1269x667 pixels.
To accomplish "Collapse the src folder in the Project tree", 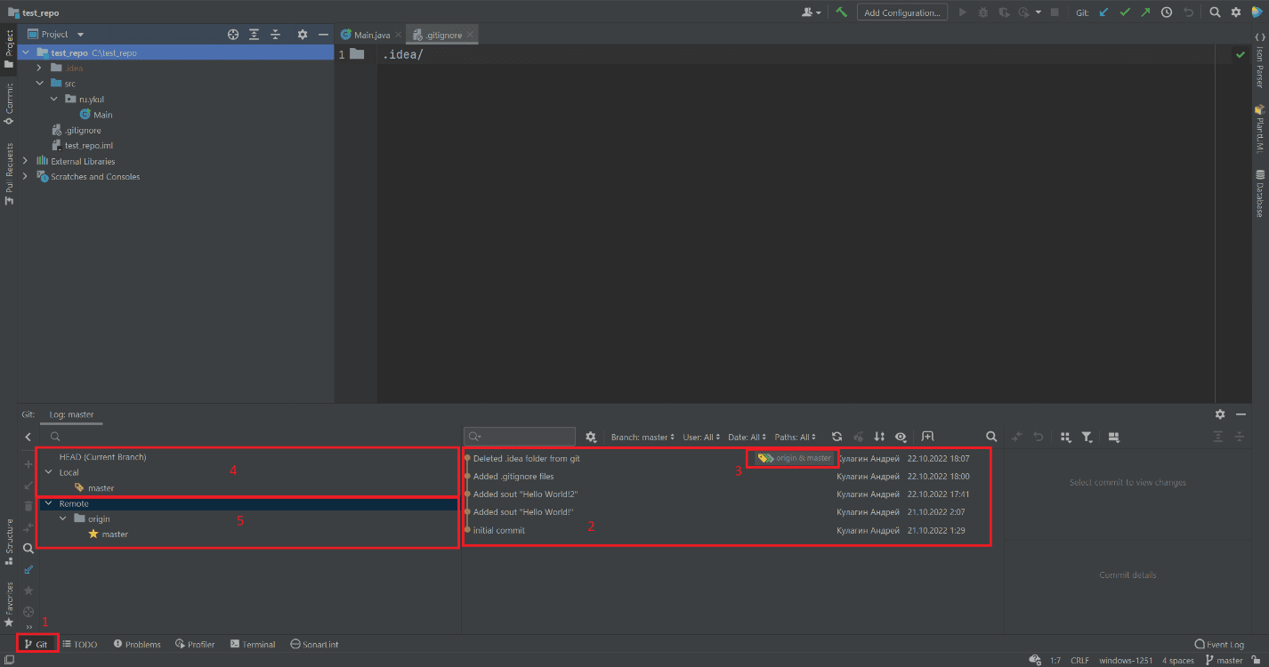I will [x=40, y=84].
